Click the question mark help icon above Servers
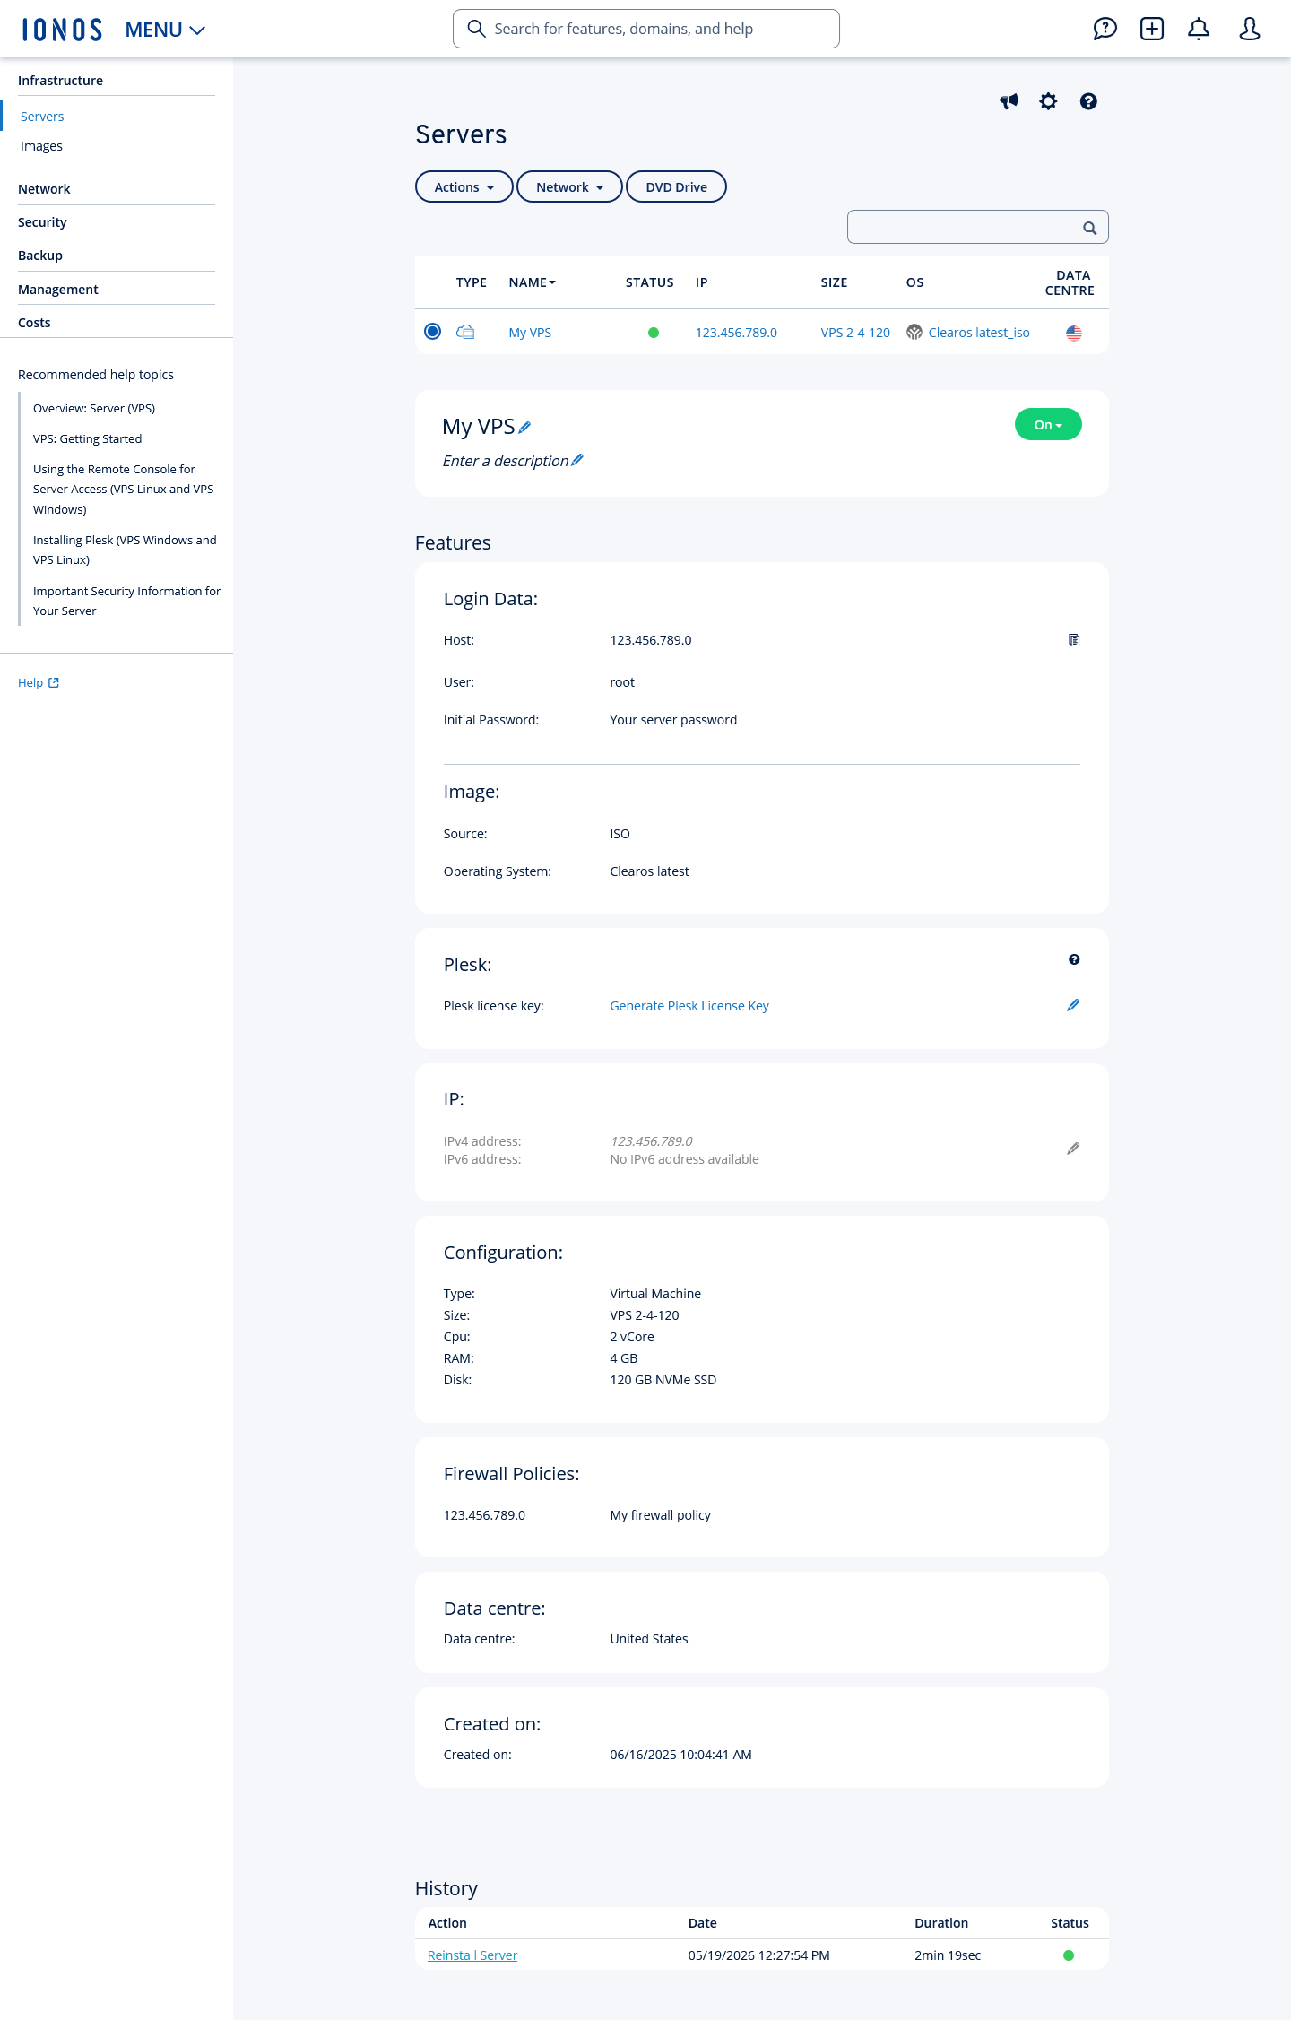1291x2020 pixels. coord(1088,101)
